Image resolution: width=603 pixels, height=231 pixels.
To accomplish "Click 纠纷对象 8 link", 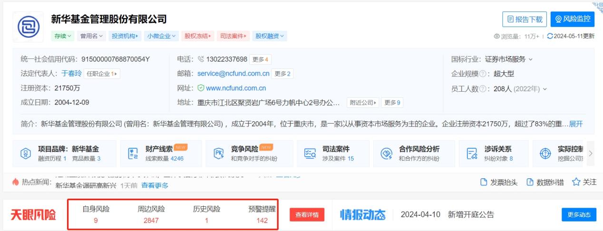I will click(498, 158).
